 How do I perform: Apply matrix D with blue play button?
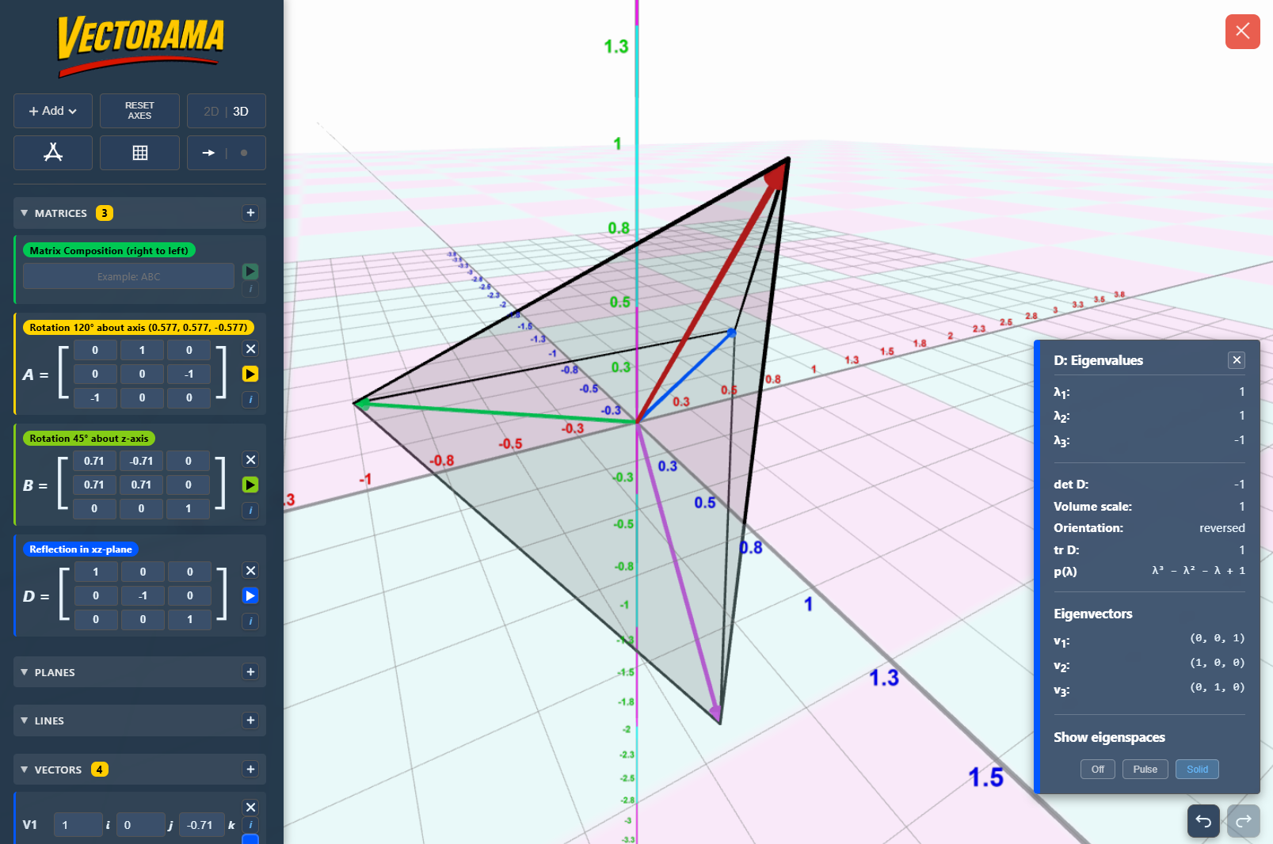(x=250, y=595)
